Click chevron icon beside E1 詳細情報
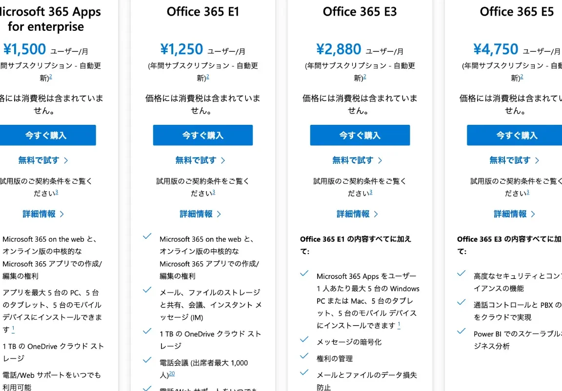This screenshot has height=391, width=562. pyautogui.click(x=219, y=214)
